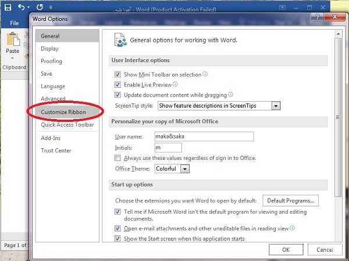This screenshot has width=349, height=261.
Task: Click info icon beside Show Mini Toolbar option
Action: point(205,74)
